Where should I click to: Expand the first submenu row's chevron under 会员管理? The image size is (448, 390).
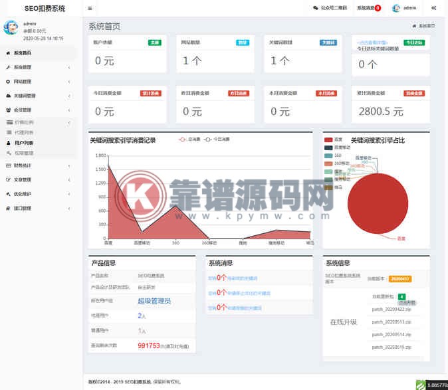click(x=69, y=123)
